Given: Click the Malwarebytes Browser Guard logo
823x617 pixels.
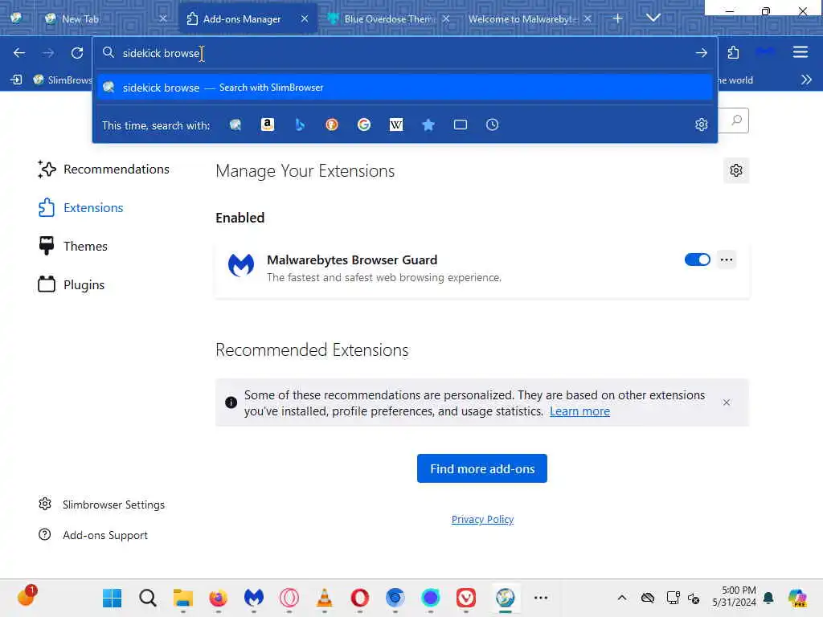Looking at the screenshot, I should [x=241, y=265].
